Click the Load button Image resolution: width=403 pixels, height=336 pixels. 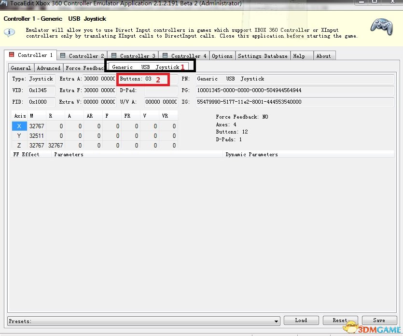point(301,320)
